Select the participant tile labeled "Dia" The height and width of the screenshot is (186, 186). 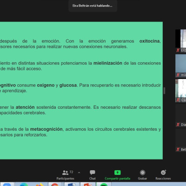coord(181,115)
